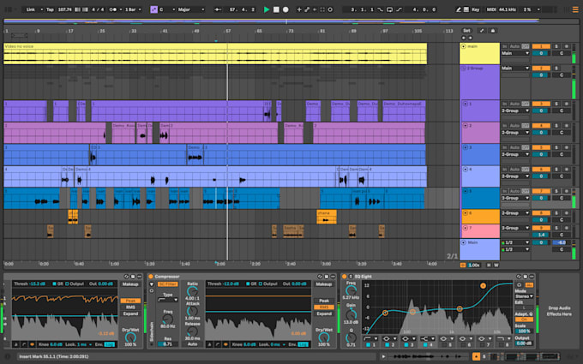Click the 4 / 4 time signature field

pyautogui.click(x=98, y=9)
